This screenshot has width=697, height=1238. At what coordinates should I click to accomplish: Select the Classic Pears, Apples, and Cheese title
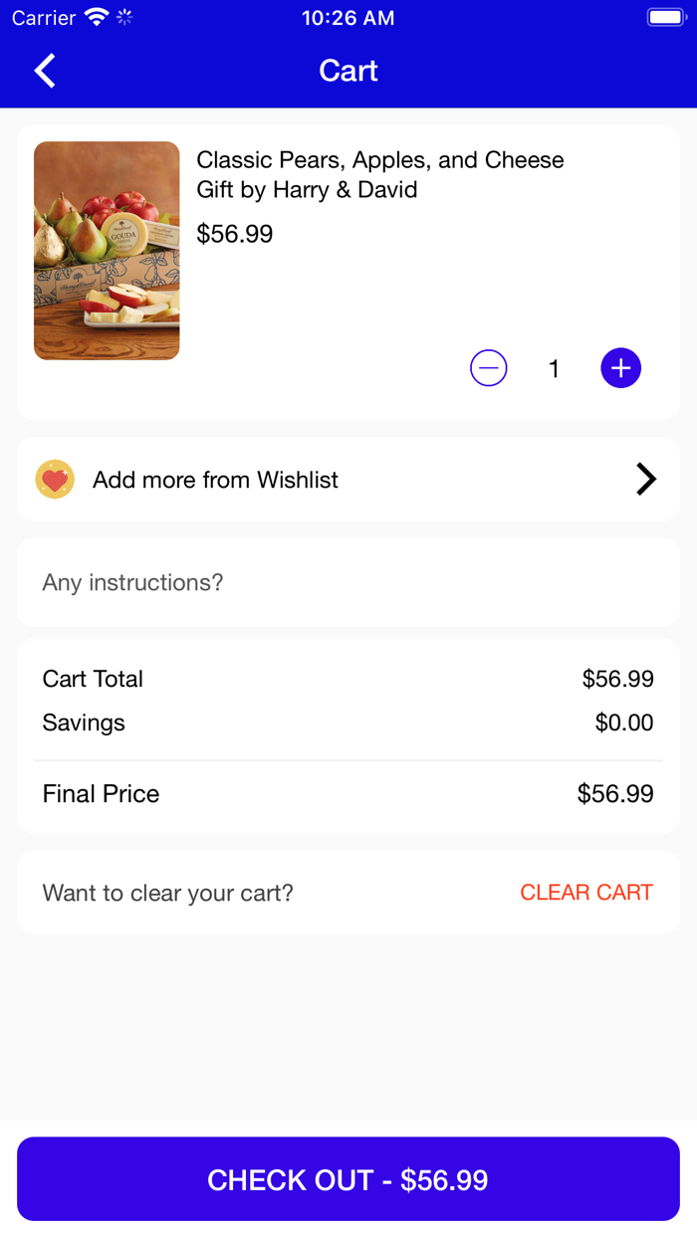click(x=379, y=174)
